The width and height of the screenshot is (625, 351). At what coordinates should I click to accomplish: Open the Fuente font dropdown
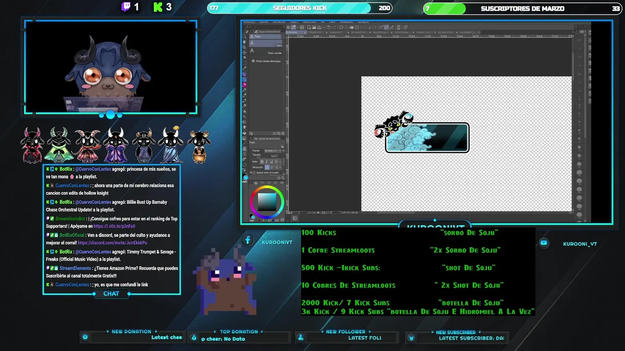273,151
